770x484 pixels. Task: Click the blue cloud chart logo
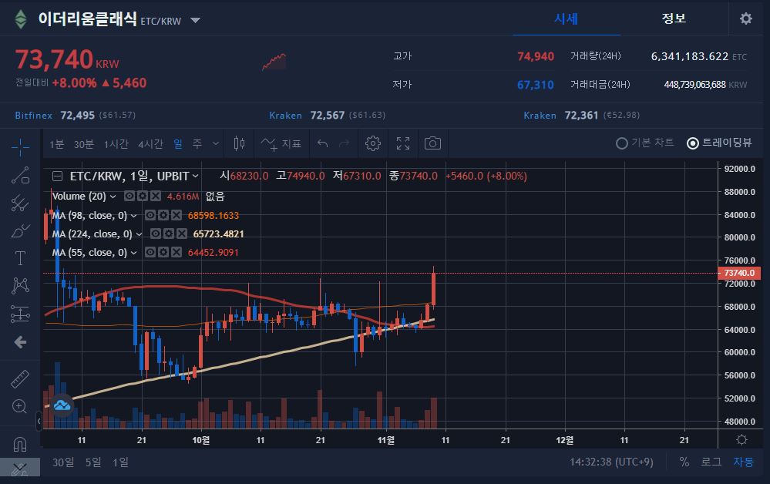62,405
